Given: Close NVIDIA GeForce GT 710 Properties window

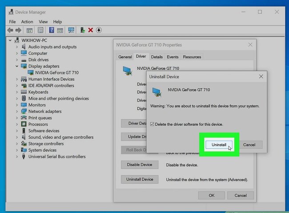Looking at the screenshot, I should pos(250,45).
